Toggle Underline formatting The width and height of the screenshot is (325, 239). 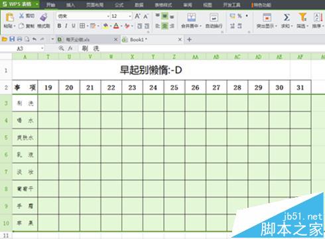coord(74,26)
